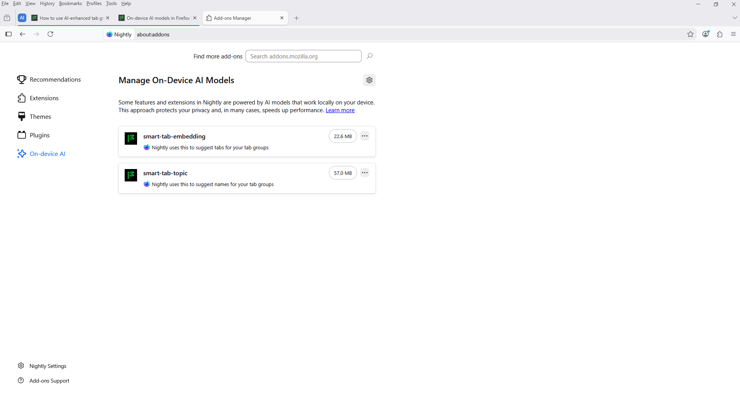Image resolution: width=740 pixels, height=400 pixels.
Task: Open the Firefox account icon in toolbar
Action: tap(706, 34)
